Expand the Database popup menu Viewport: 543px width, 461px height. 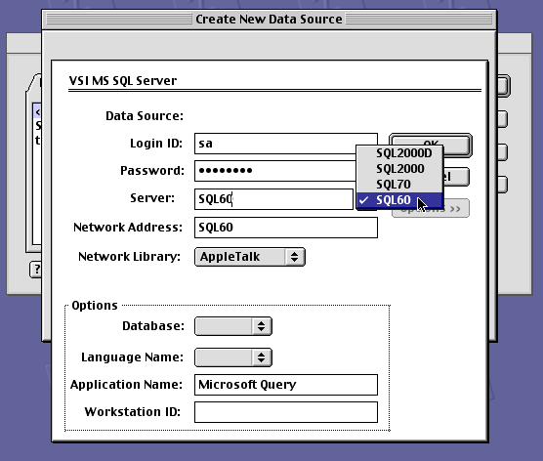[233, 326]
